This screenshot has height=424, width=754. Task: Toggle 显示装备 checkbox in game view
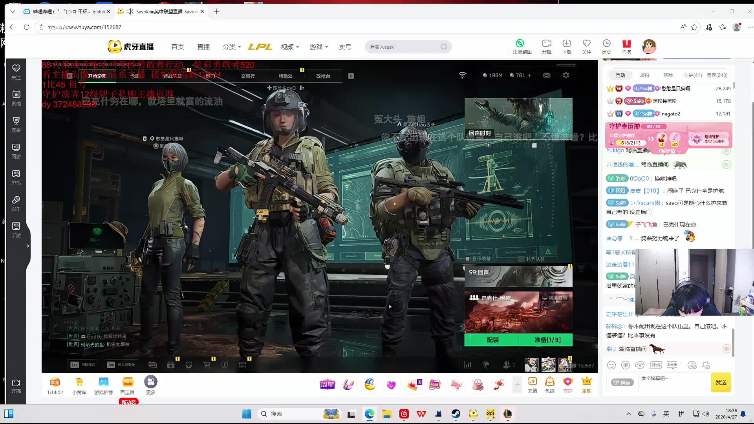pyautogui.click(x=468, y=259)
